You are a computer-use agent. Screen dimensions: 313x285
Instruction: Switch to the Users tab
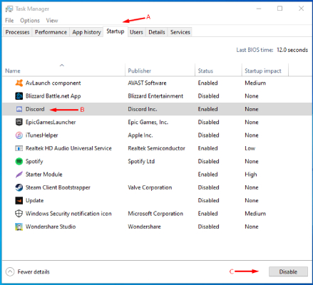(x=136, y=32)
